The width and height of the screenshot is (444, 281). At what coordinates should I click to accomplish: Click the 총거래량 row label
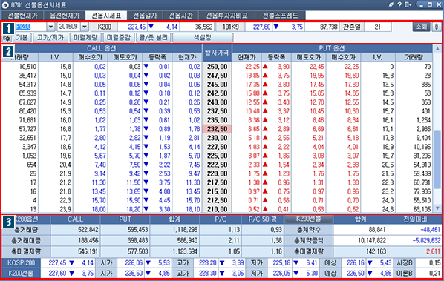pos(26,230)
